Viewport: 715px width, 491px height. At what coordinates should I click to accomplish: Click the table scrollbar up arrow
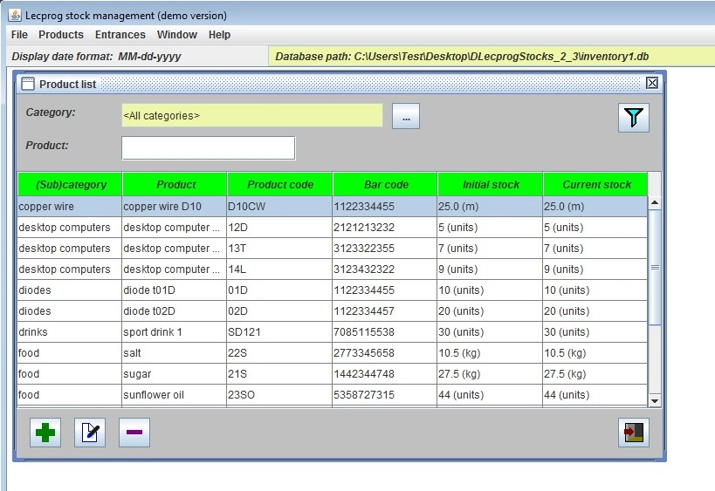pos(655,203)
